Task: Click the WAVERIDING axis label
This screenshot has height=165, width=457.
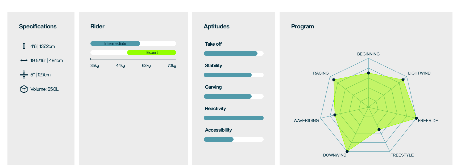Action: point(306,121)
